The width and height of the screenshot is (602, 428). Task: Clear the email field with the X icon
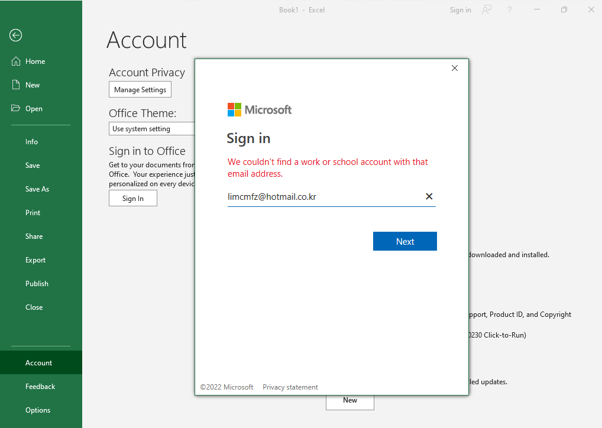click(429, 196)
